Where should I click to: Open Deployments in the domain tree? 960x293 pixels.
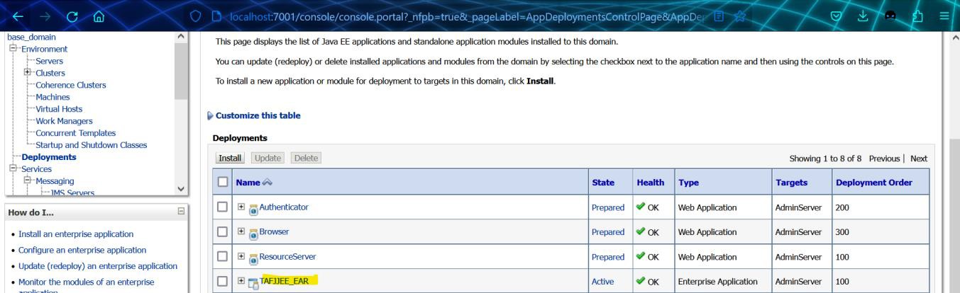tap(48, 157)
